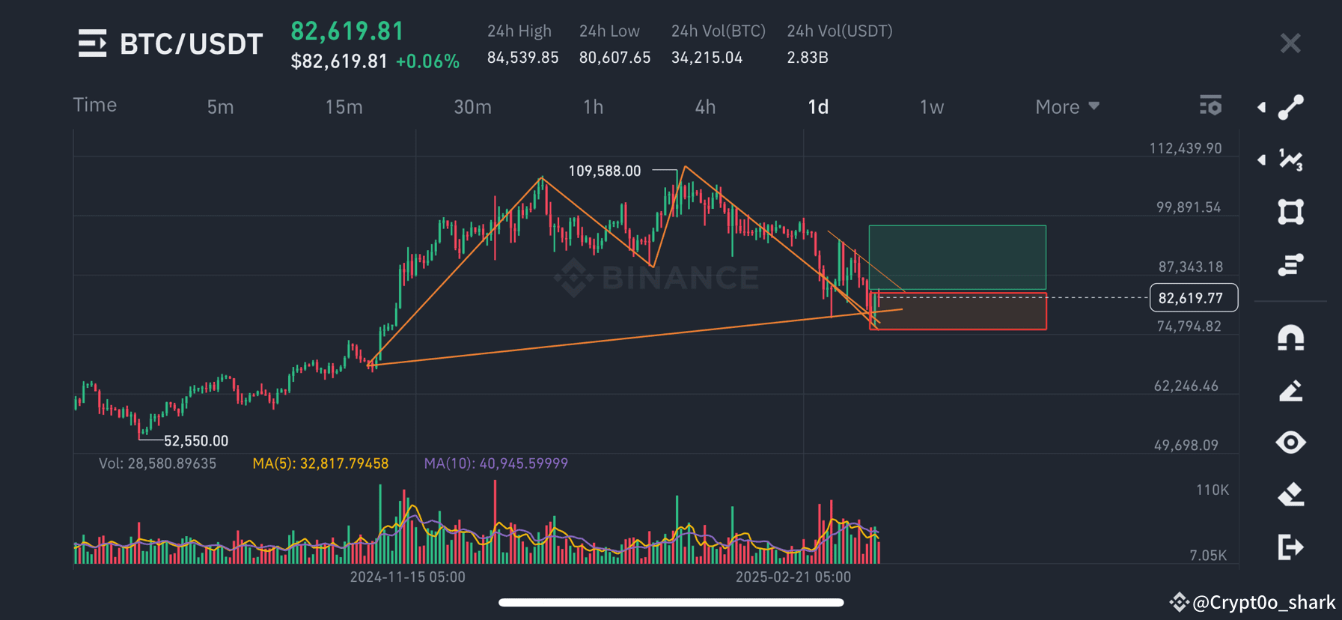Click the MA(10) volume indicator label
This screenshot has height=620, width=1342.
pyautogui.click(x=496, y=464)
